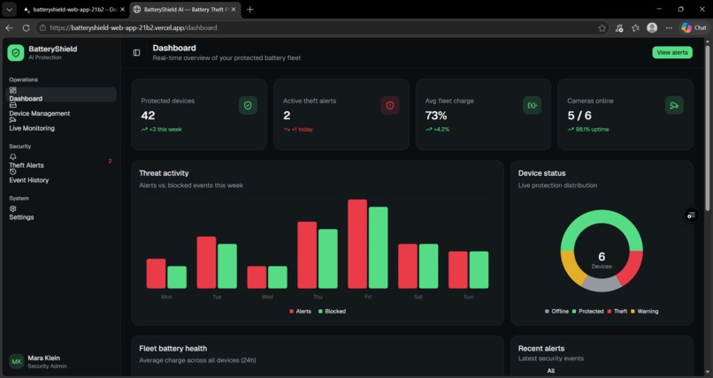Click the Alerts legend red swatch
713x378 pixels.
[291, 311]
